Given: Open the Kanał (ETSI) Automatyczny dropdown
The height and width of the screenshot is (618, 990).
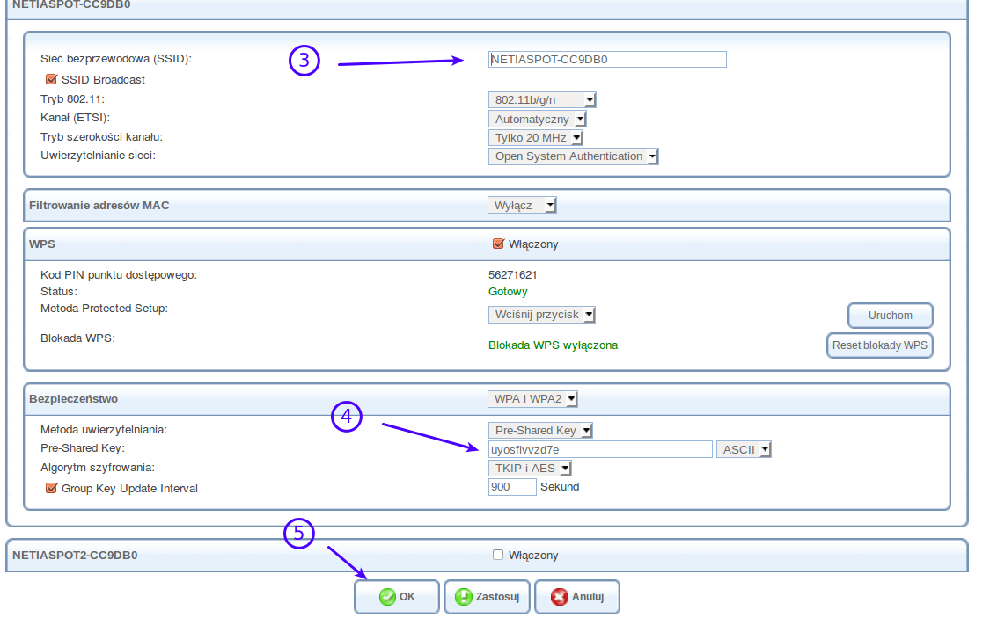Looking at the screenshot, I should (x=537, y=119).
